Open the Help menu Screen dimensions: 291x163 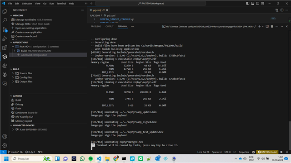click(71, 4)
